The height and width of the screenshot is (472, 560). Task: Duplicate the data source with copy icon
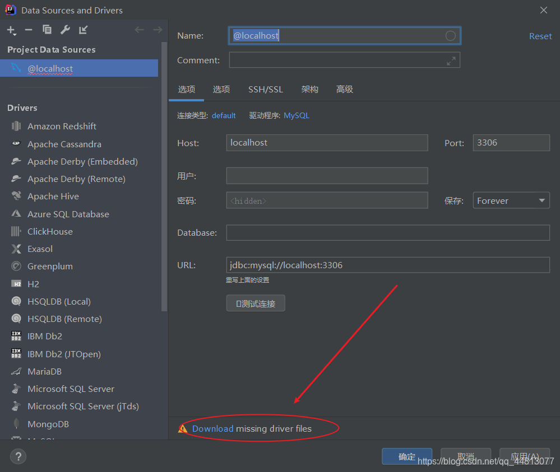pyautogui.click(x=47, y=30)
